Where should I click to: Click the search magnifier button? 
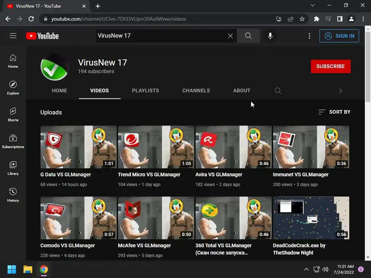(248, 36)
